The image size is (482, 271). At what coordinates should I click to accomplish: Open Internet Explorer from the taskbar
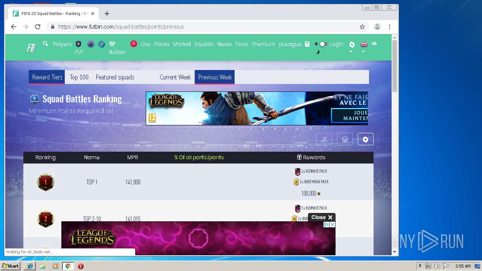(x=30, y=266)
